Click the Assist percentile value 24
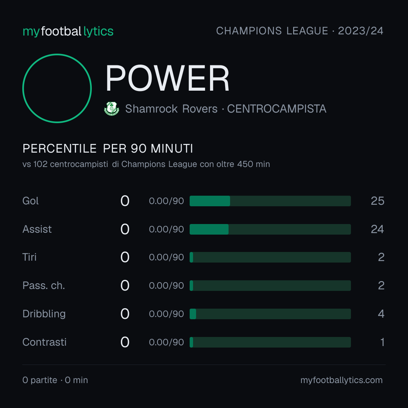Screen dimensions: 408x408 377,229
